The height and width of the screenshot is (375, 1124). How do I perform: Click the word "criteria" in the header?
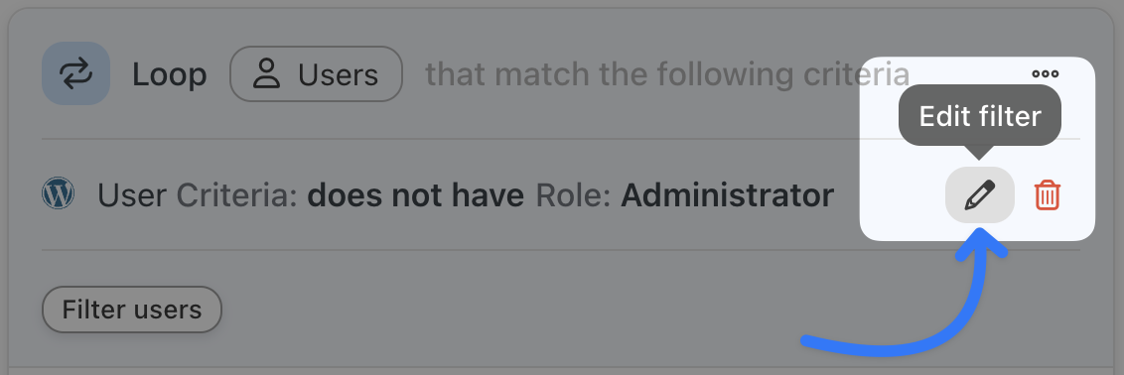click(863, 74)
